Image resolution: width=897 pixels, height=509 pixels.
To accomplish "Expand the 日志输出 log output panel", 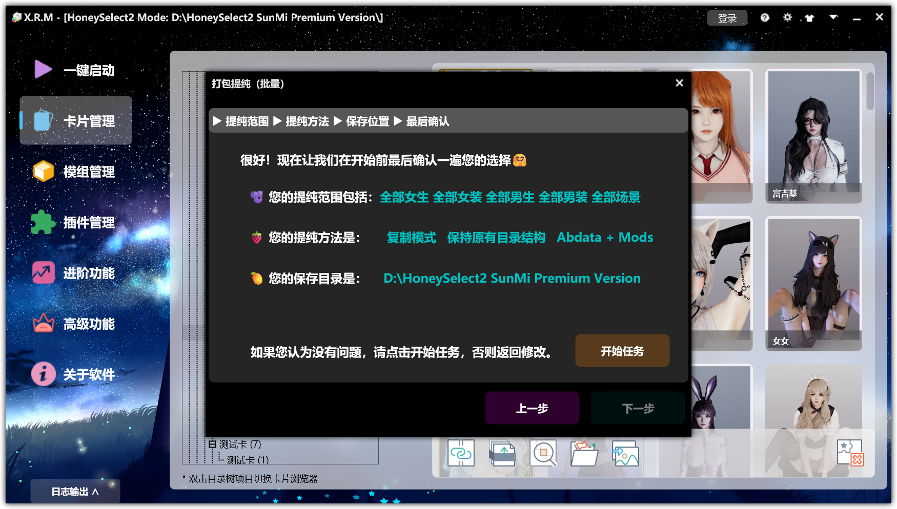I will click(x=75, y=492).
